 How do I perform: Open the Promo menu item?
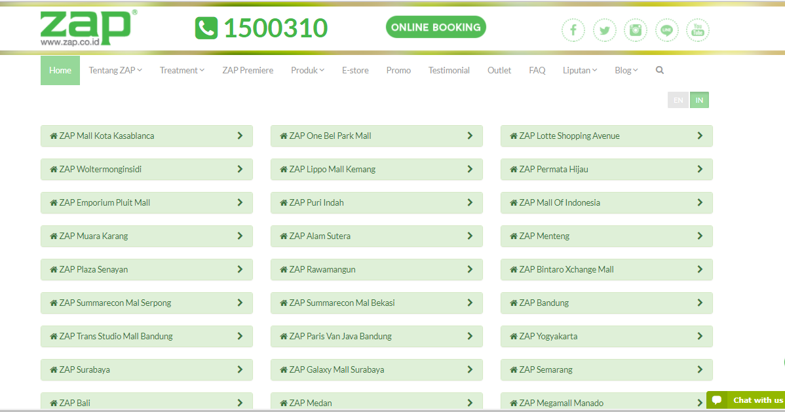coord(398,70)
